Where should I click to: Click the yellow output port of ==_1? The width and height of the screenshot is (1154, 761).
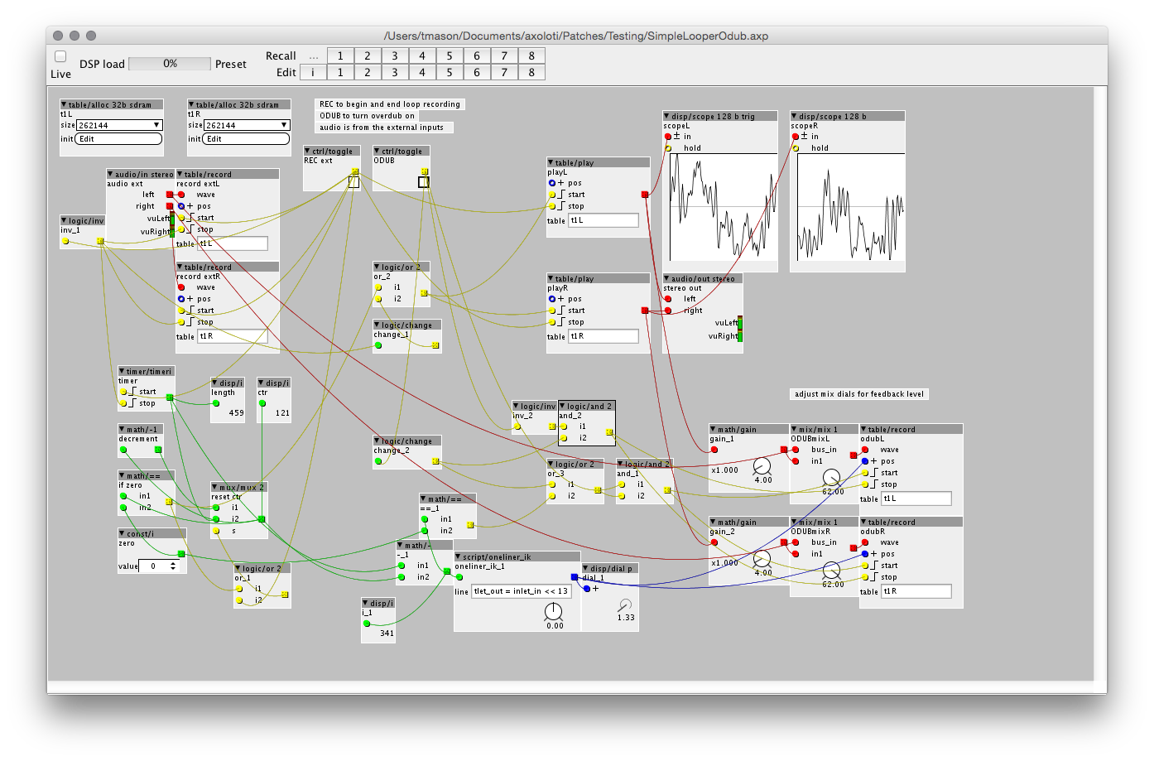[x=470, y=525]
